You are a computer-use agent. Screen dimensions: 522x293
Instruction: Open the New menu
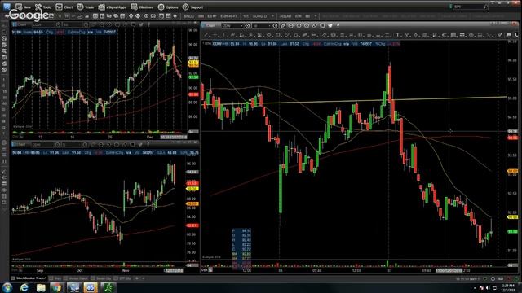click(23, 7)
